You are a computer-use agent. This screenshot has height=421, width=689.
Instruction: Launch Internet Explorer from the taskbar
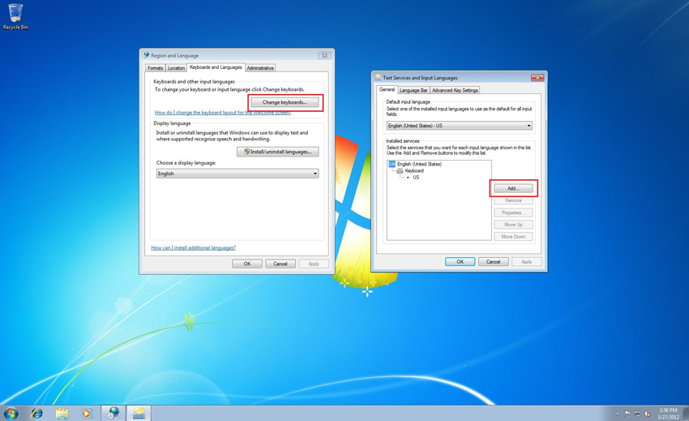coord(37,413)
